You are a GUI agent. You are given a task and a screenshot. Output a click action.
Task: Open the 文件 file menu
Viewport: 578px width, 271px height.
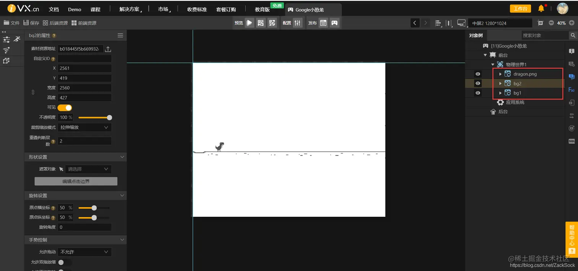point(11,23)
